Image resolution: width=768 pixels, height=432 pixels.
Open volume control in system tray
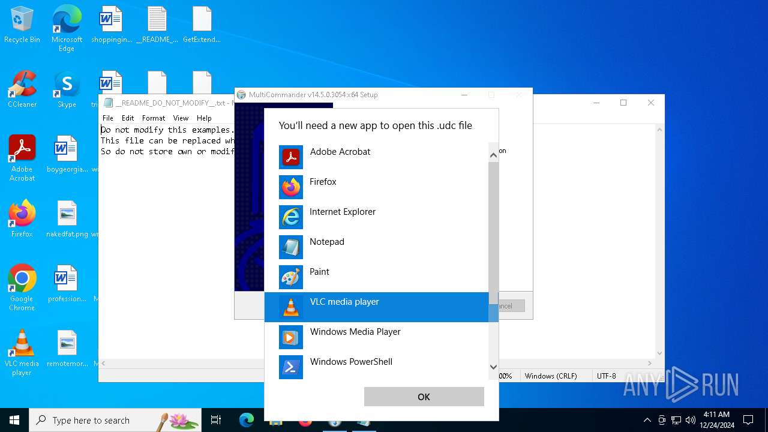(x=691, y=420)
